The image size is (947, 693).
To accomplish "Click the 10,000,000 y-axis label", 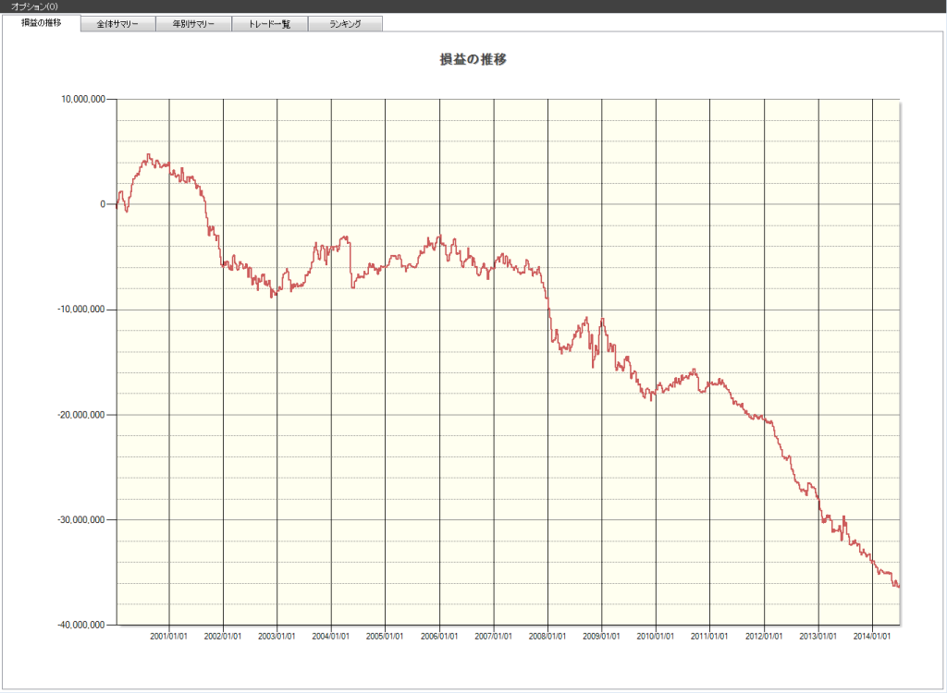I will 82,99.
